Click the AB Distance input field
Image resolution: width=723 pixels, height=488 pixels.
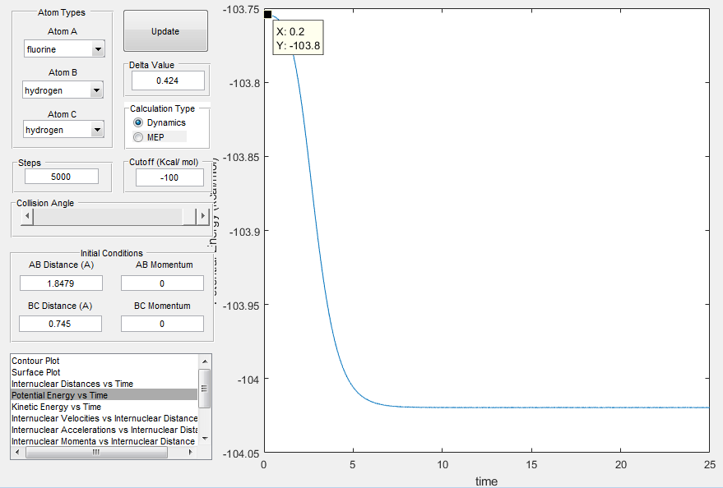tap(61, 283)
